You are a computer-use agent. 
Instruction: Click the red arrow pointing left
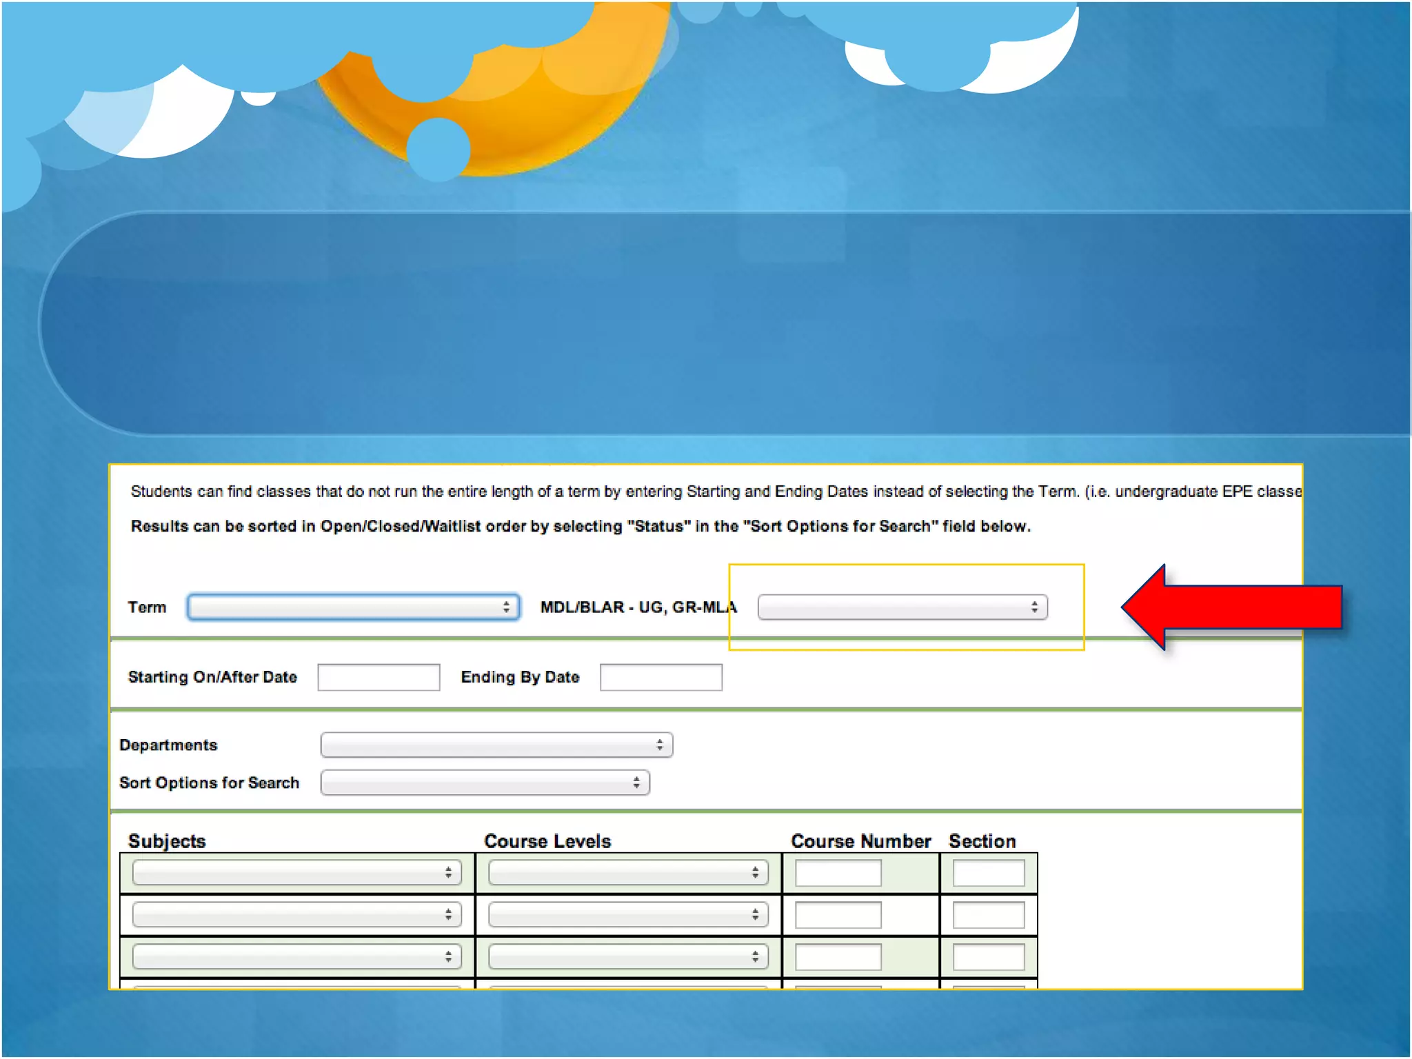pyautogui.click(x=1234, y=607)
